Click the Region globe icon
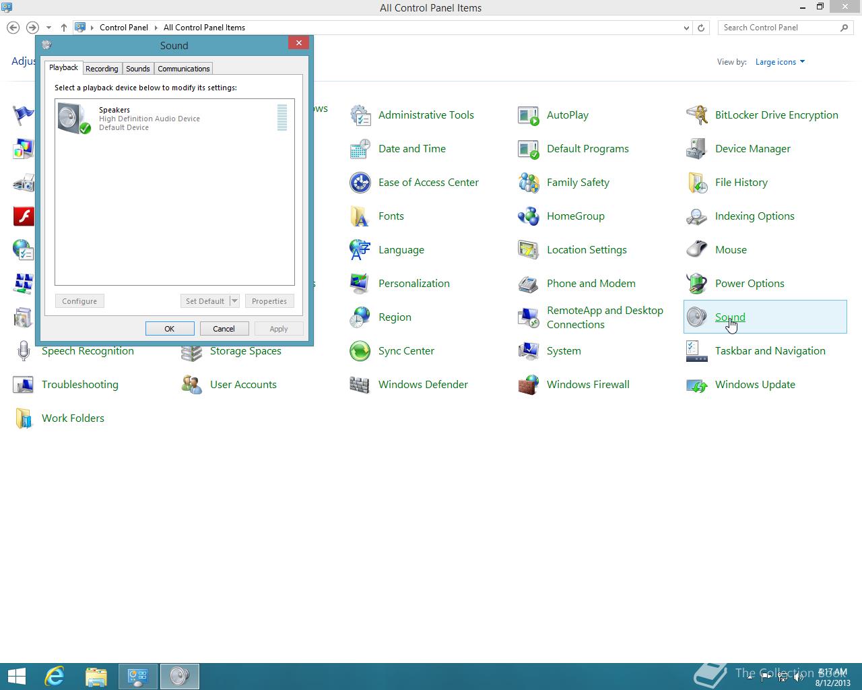Screen dimensions: 862x690 tap(360, 317)
